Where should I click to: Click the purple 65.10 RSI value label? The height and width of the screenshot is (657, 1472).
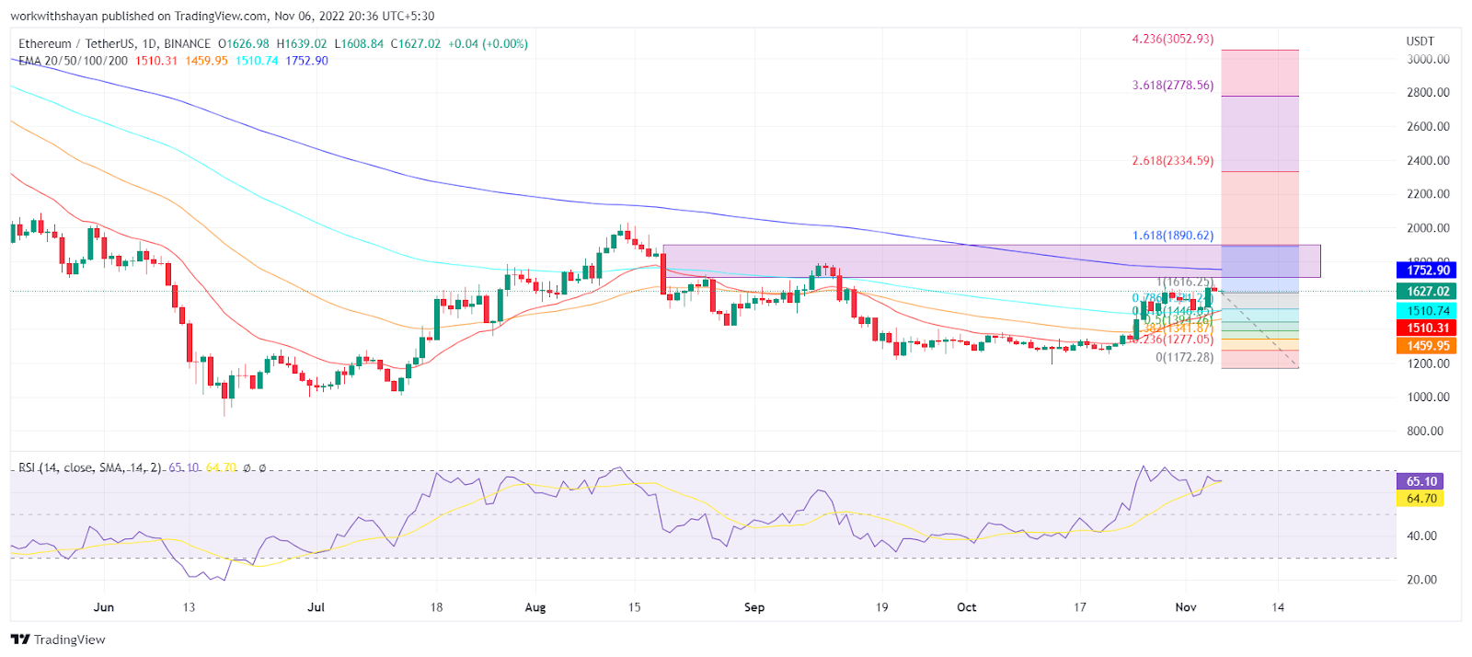(1420, 481)
